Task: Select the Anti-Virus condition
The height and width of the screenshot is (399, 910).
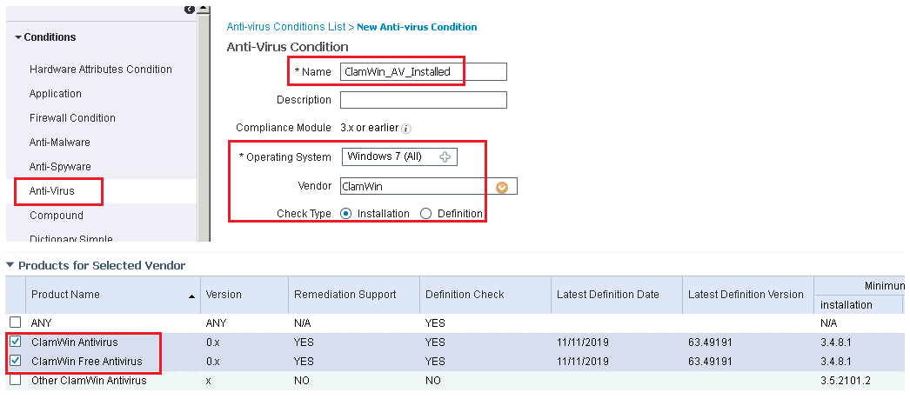Action: click(x=52, y=190)
